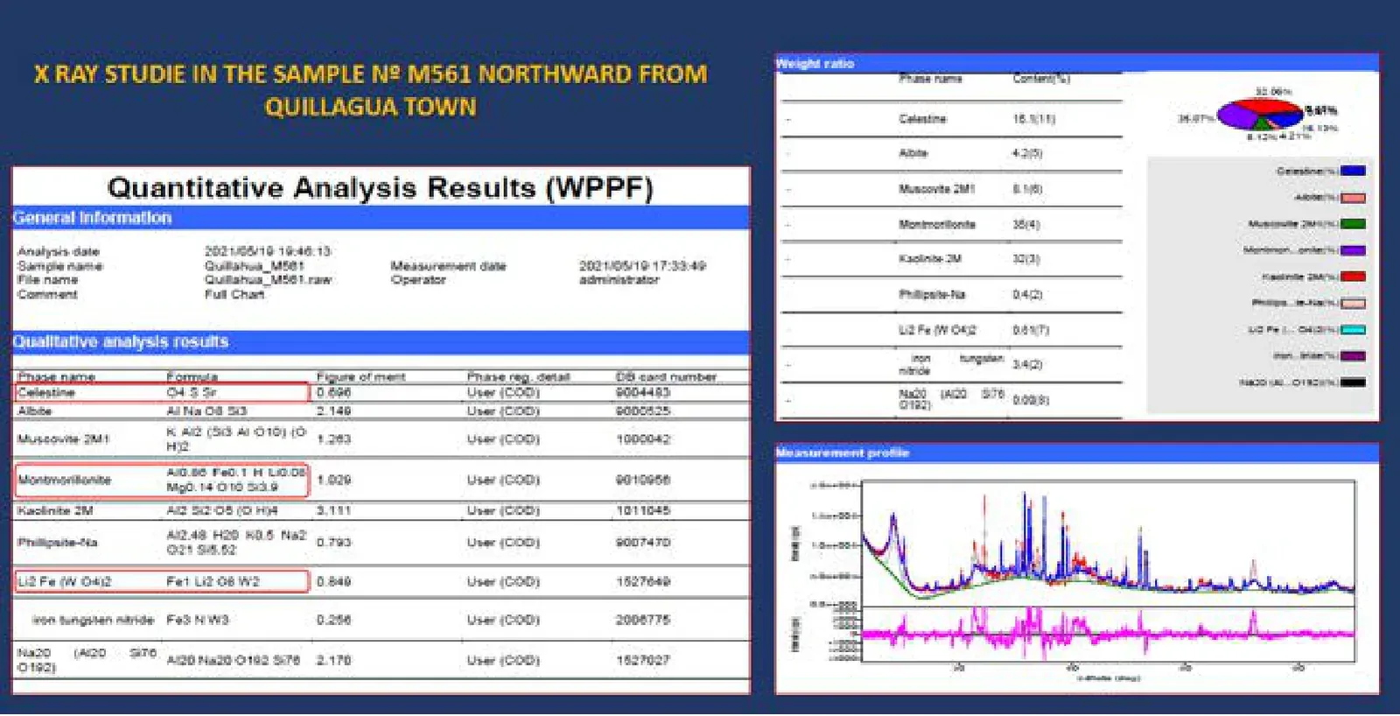
Task: Click the O4 S Sr formula cell
Action: click(x=192, y=392)
